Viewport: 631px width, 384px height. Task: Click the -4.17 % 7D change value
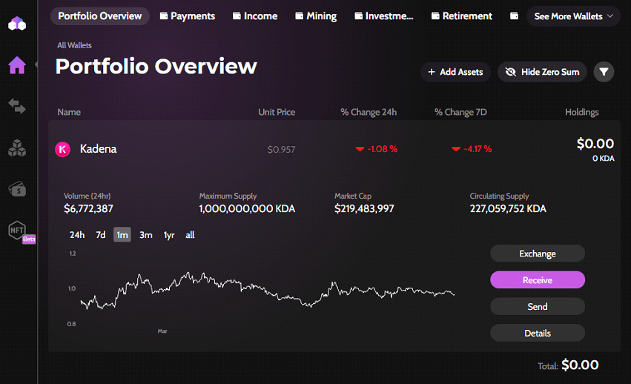tap(472, 149)
